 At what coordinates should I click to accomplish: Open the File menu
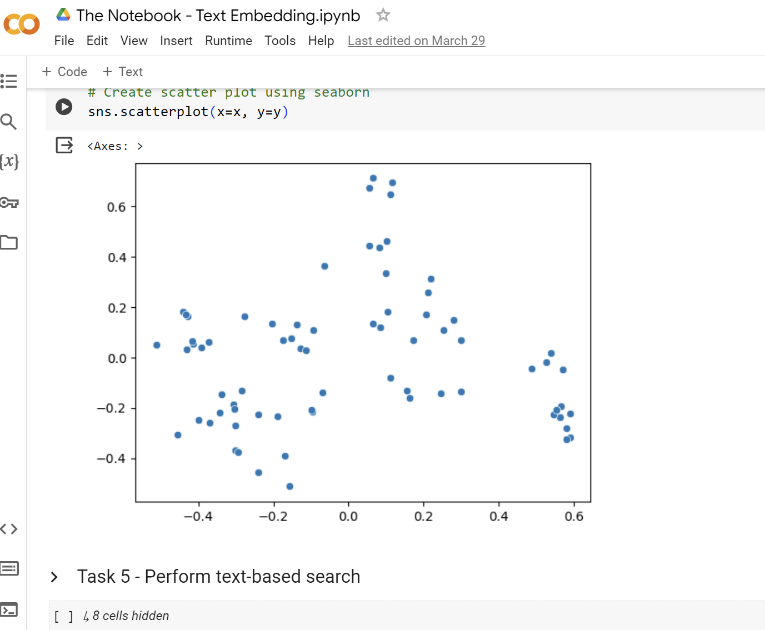point(64,41)
